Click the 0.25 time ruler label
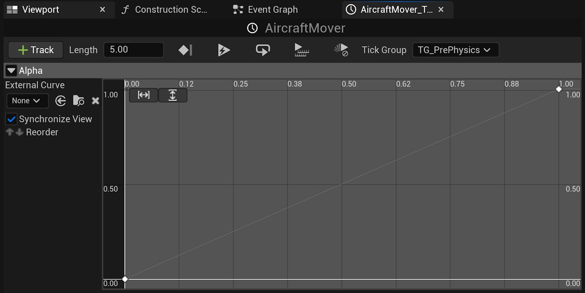This screenshot has height=293, width=585. tap(241, 84)
